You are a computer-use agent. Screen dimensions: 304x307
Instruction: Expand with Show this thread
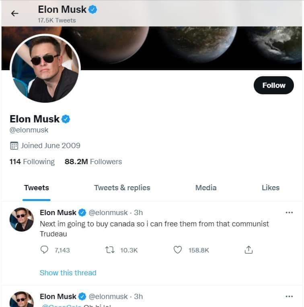68,272
